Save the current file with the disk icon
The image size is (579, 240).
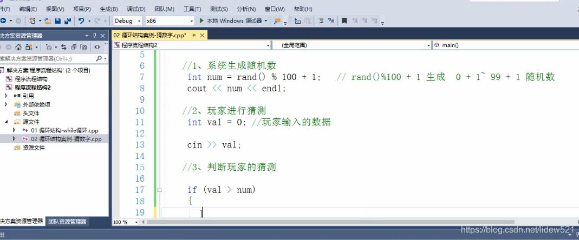[57, 21]
